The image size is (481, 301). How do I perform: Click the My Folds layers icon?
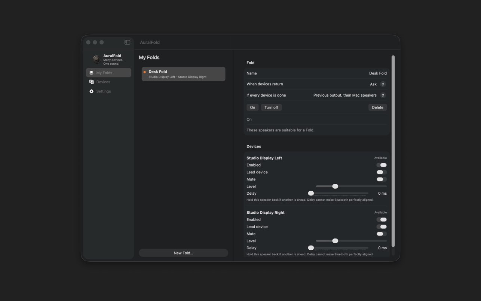tap(91, 73)
